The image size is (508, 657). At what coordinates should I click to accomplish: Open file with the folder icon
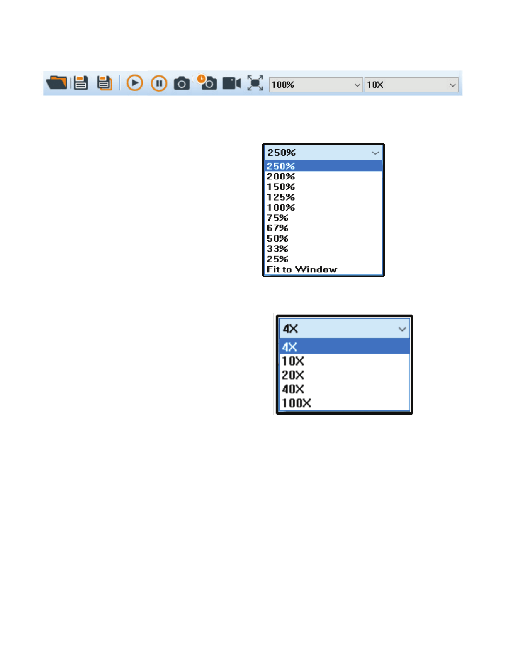tap(57, 82)
